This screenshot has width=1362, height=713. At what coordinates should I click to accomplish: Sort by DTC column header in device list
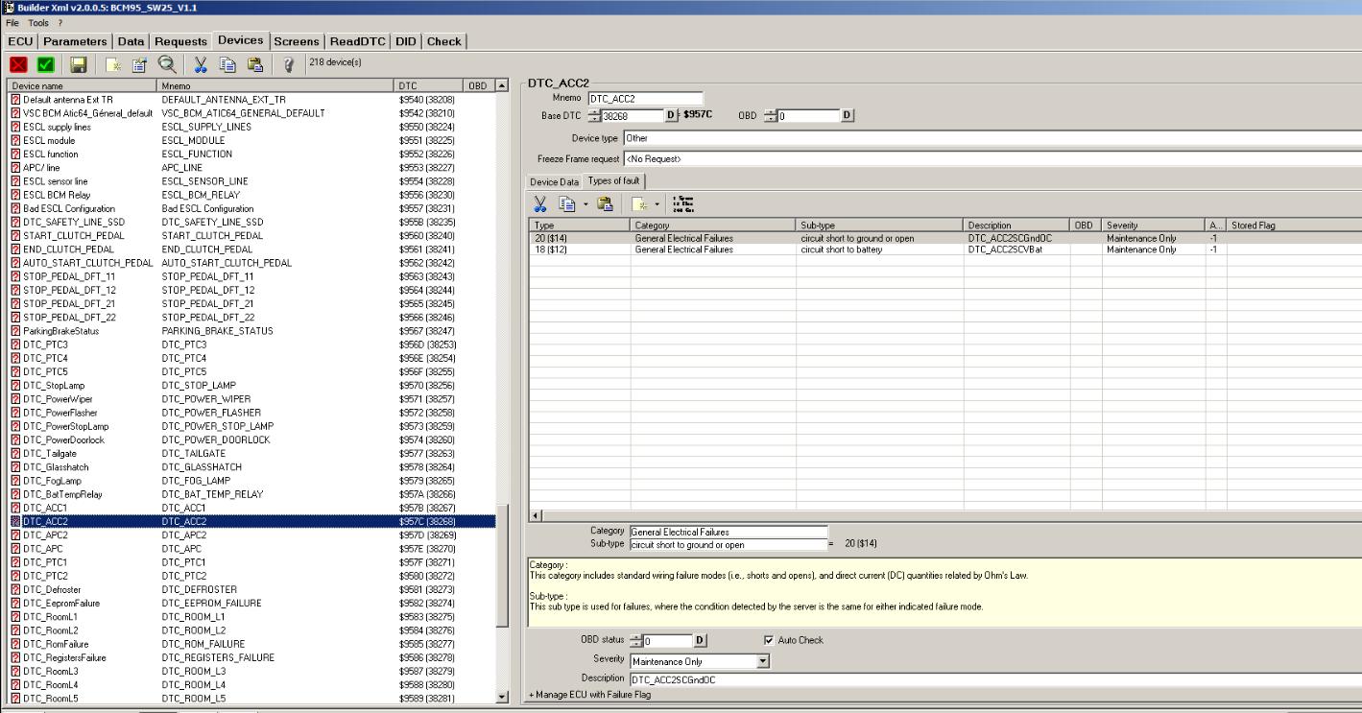(429, 85)
